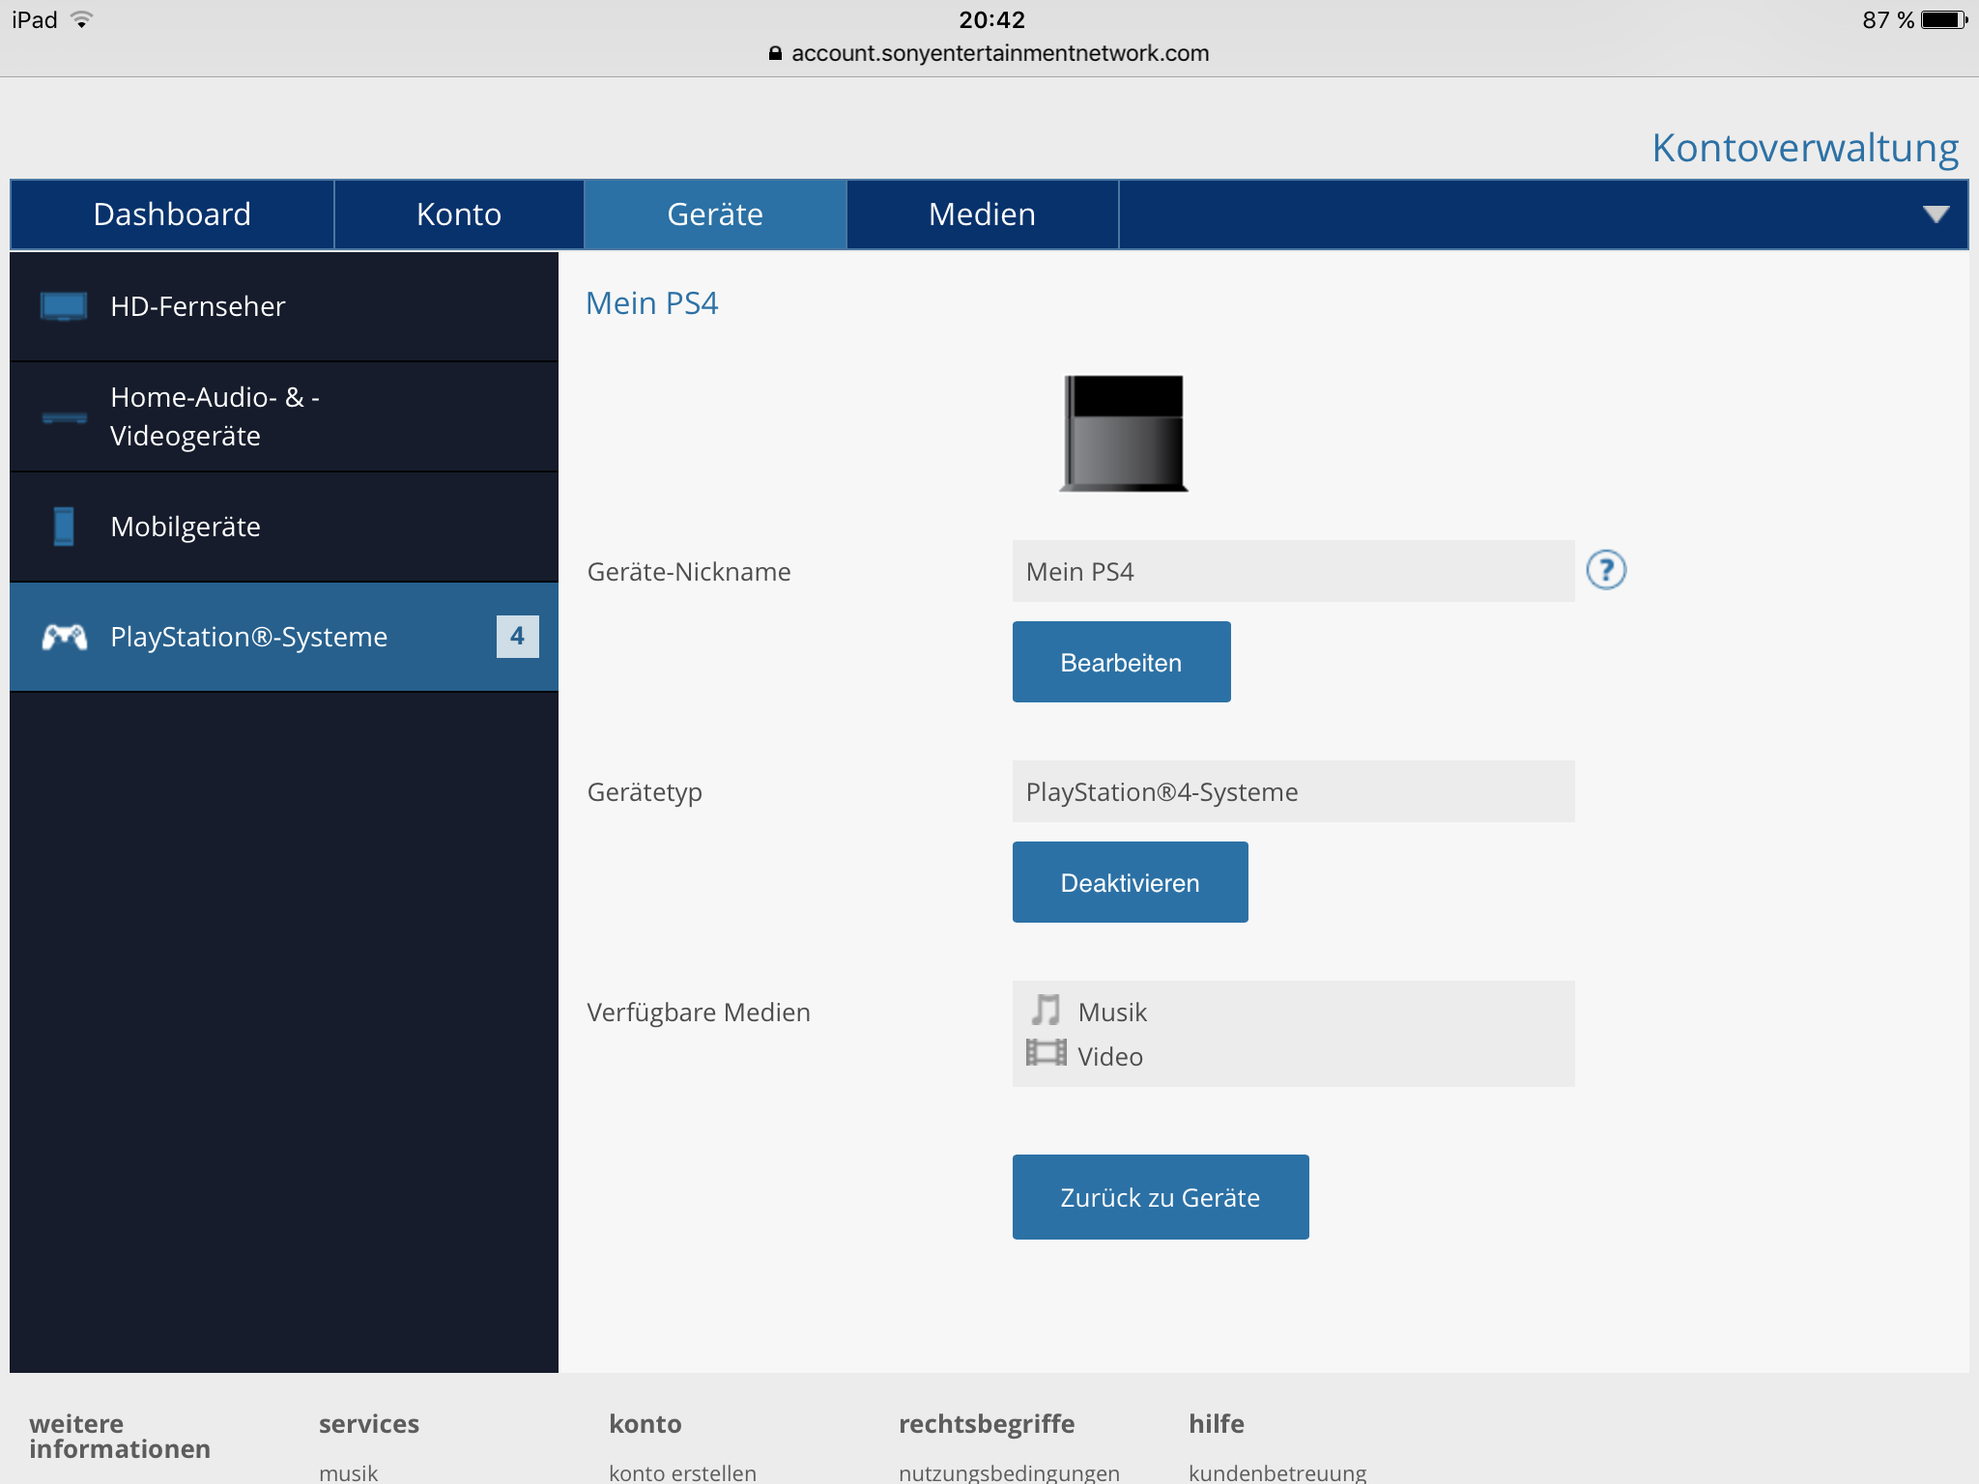This screenshot has height=1484, width=1979.
Task: Tap the Wi-Fi status icon
Action: [x=83, y=19]
